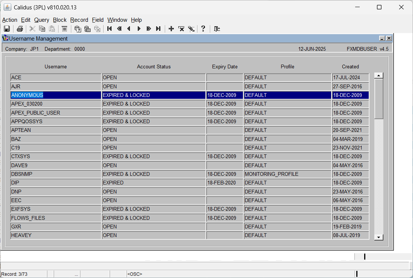Open the Record menu

pos(79,20)
